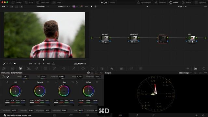Viewport: 208px width, 117px height.
Task: Open the viewer zoom 31% dropdown
Action: click(x=5, y=6)
